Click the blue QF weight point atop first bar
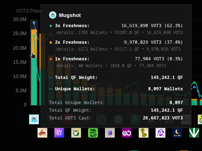 pyautogui.click(x=34, y=23)
